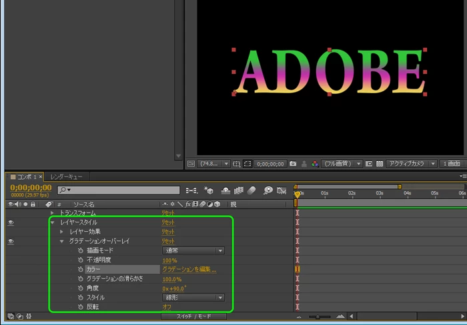Click the label tag column header icon
This screenshot has width=467, height=325.
click(x=49, y=204)
